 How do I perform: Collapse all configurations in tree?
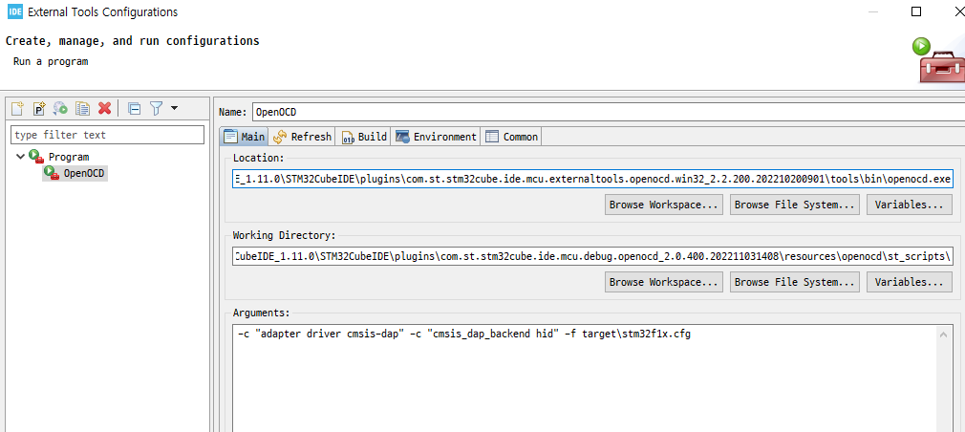pyautogui.click(x=134, y=109)
